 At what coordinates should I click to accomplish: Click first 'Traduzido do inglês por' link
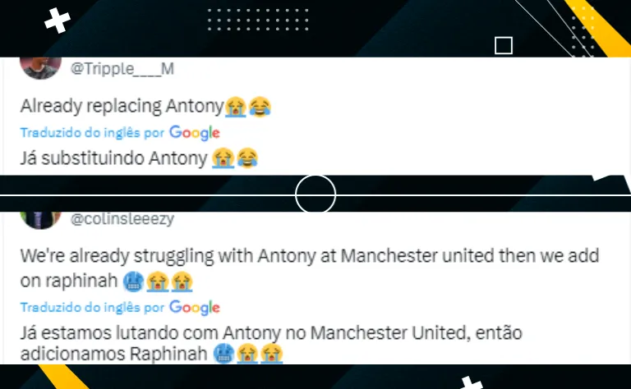pos(93,133)
